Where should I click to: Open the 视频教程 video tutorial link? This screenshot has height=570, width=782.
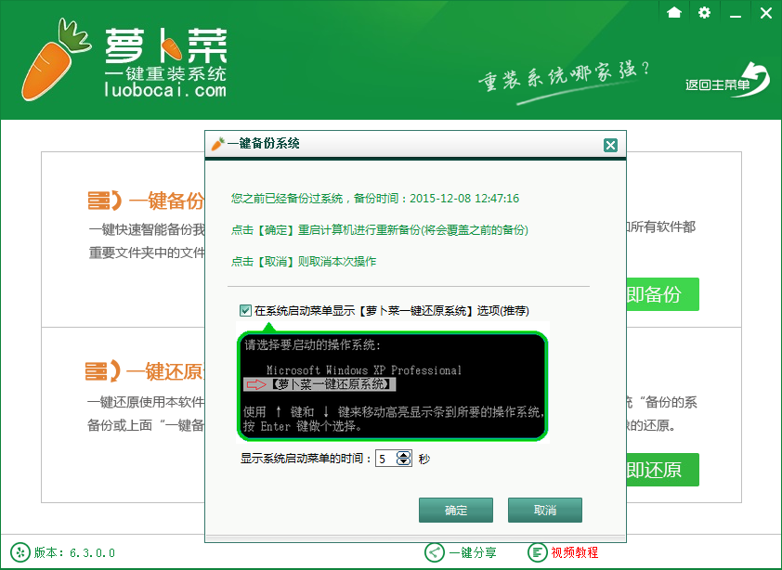[x=575, y=552]
